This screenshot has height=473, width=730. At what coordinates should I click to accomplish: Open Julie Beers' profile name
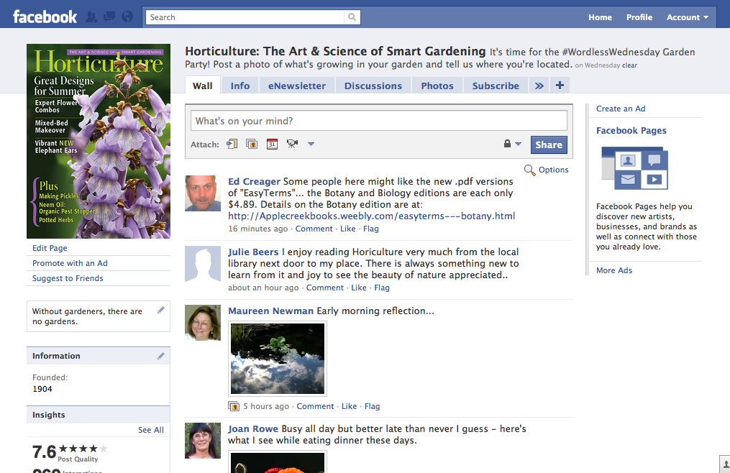pyautogui.click(x=253, y=252)
